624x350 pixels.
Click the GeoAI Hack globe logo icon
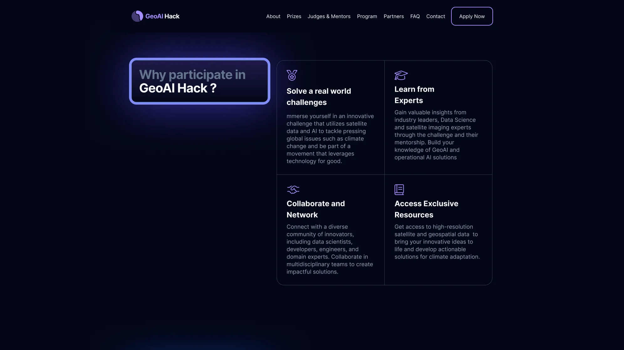[137, 16]
